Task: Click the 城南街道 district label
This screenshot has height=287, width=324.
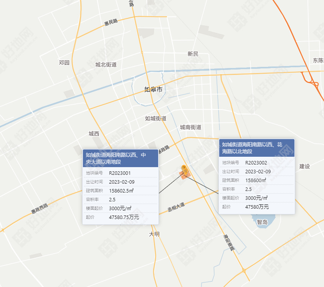Action: [x=190, y=127]
